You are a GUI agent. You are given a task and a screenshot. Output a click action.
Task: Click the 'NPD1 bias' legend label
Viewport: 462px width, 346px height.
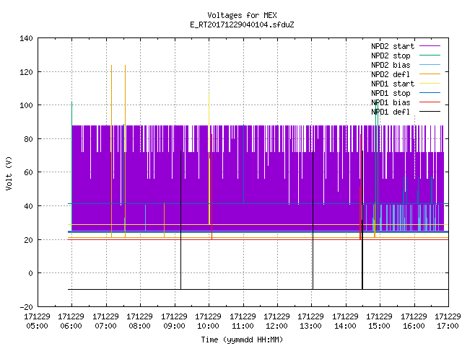pyautogui.click(x=391, y=102)
